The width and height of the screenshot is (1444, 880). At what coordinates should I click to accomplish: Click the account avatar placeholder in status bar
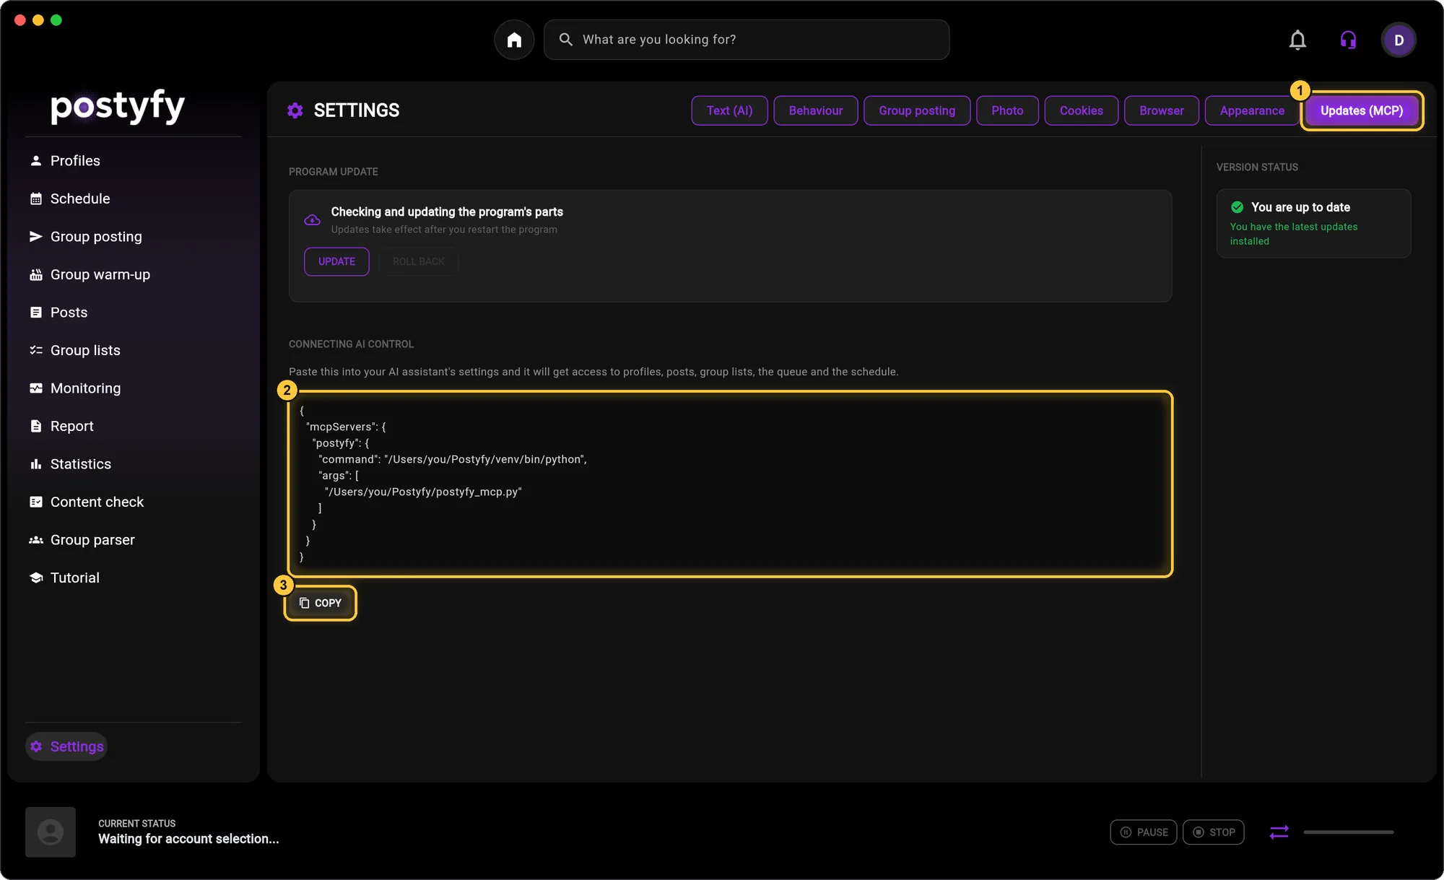pos(51,832)
